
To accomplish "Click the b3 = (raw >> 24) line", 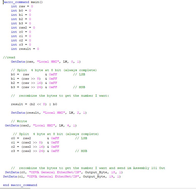I will pyautogui.click(x=34, y=87).
